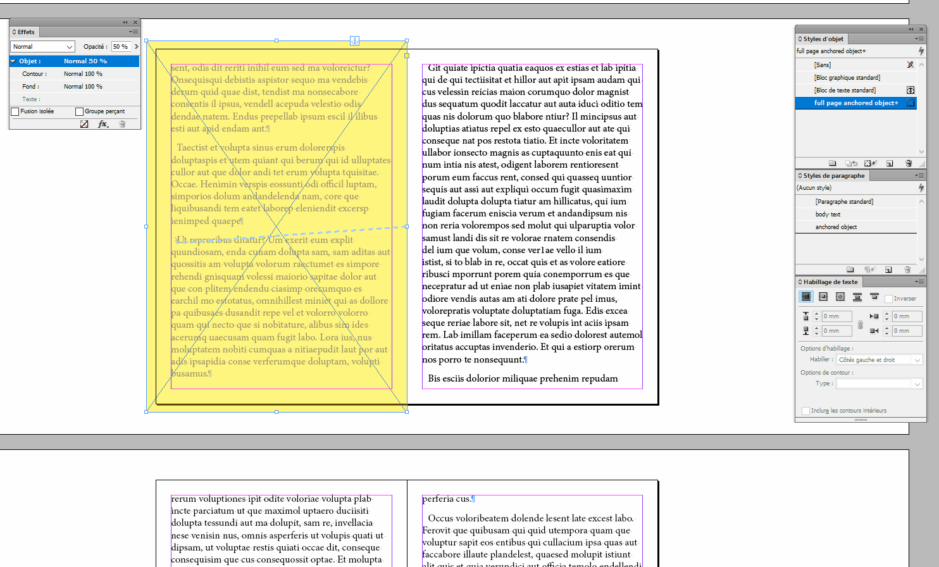Choose Wrap around bounding box icon
The width and height of the screenshot is (939, 567).
coord(823,297)
